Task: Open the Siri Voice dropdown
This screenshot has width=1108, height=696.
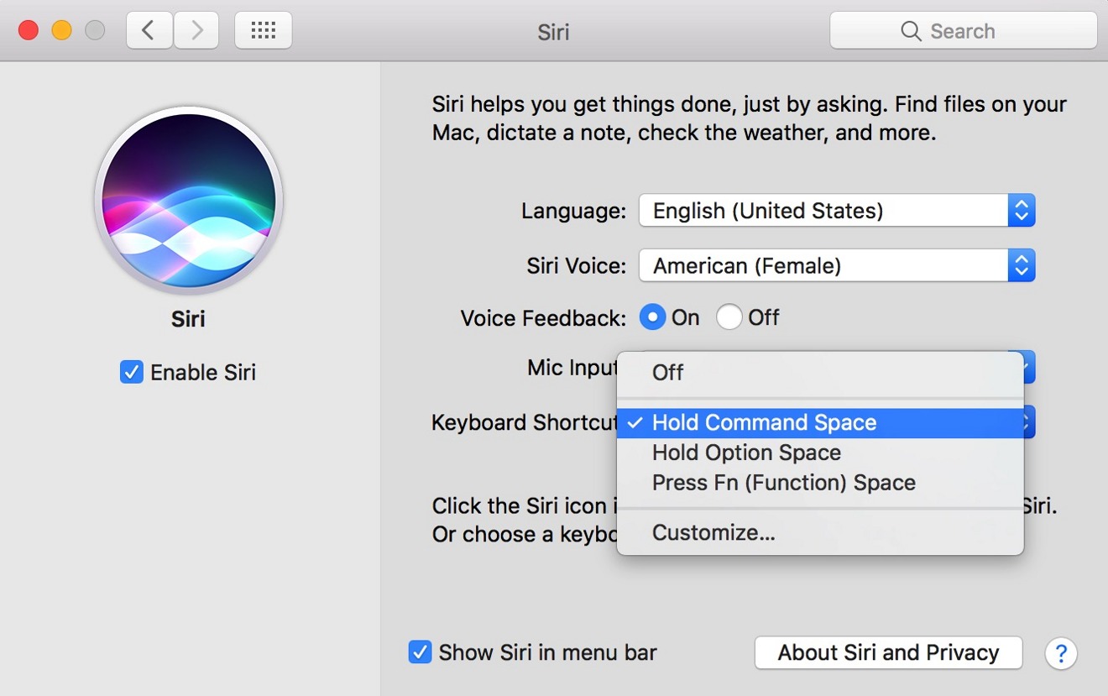Action: tap(837, 266)
